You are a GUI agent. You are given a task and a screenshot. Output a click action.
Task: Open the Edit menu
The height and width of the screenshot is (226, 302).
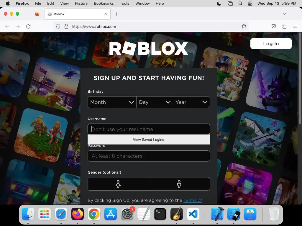click(x=50, y=4)
